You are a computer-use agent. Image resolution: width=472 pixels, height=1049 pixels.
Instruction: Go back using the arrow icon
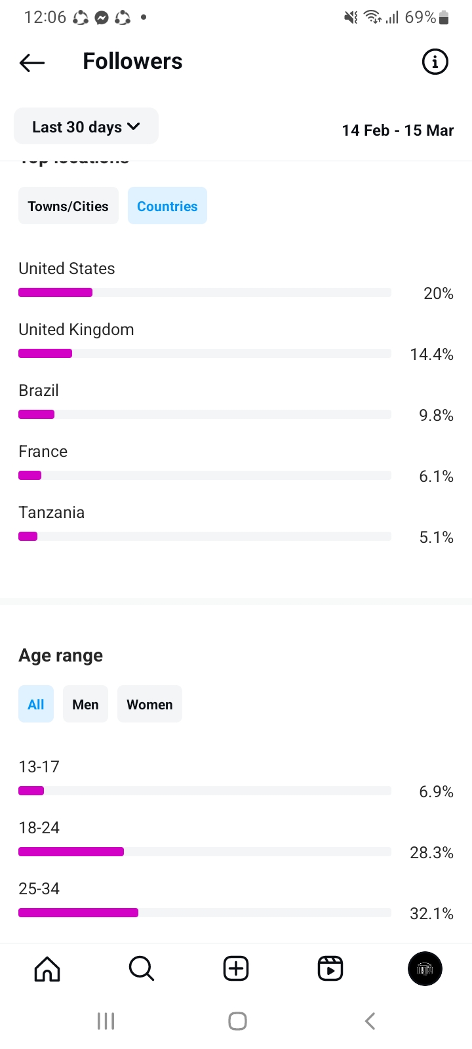[x=32, y=62]
